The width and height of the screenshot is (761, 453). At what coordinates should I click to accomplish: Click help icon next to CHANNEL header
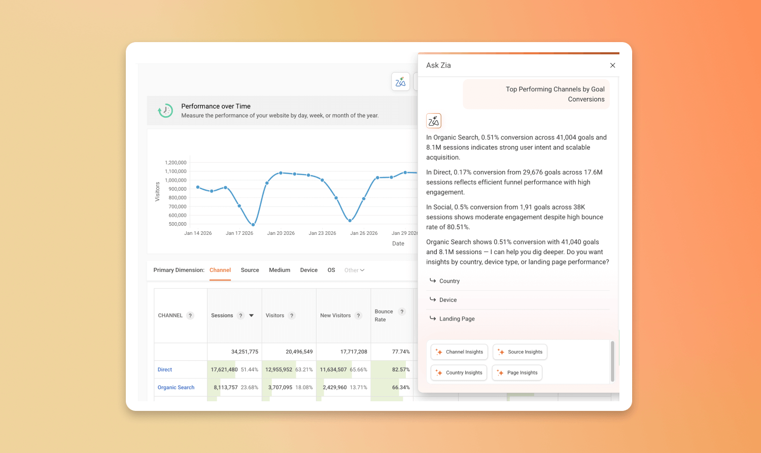point(190,316)
